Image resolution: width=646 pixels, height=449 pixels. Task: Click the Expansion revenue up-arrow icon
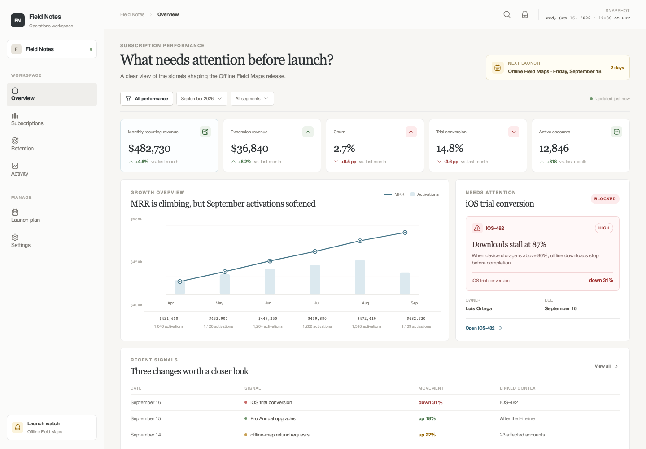(x=308, y=132)
